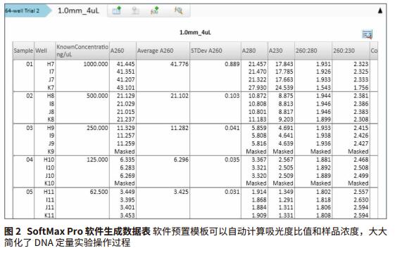Select the Masked A260 cell for well K9

(125, 151)
